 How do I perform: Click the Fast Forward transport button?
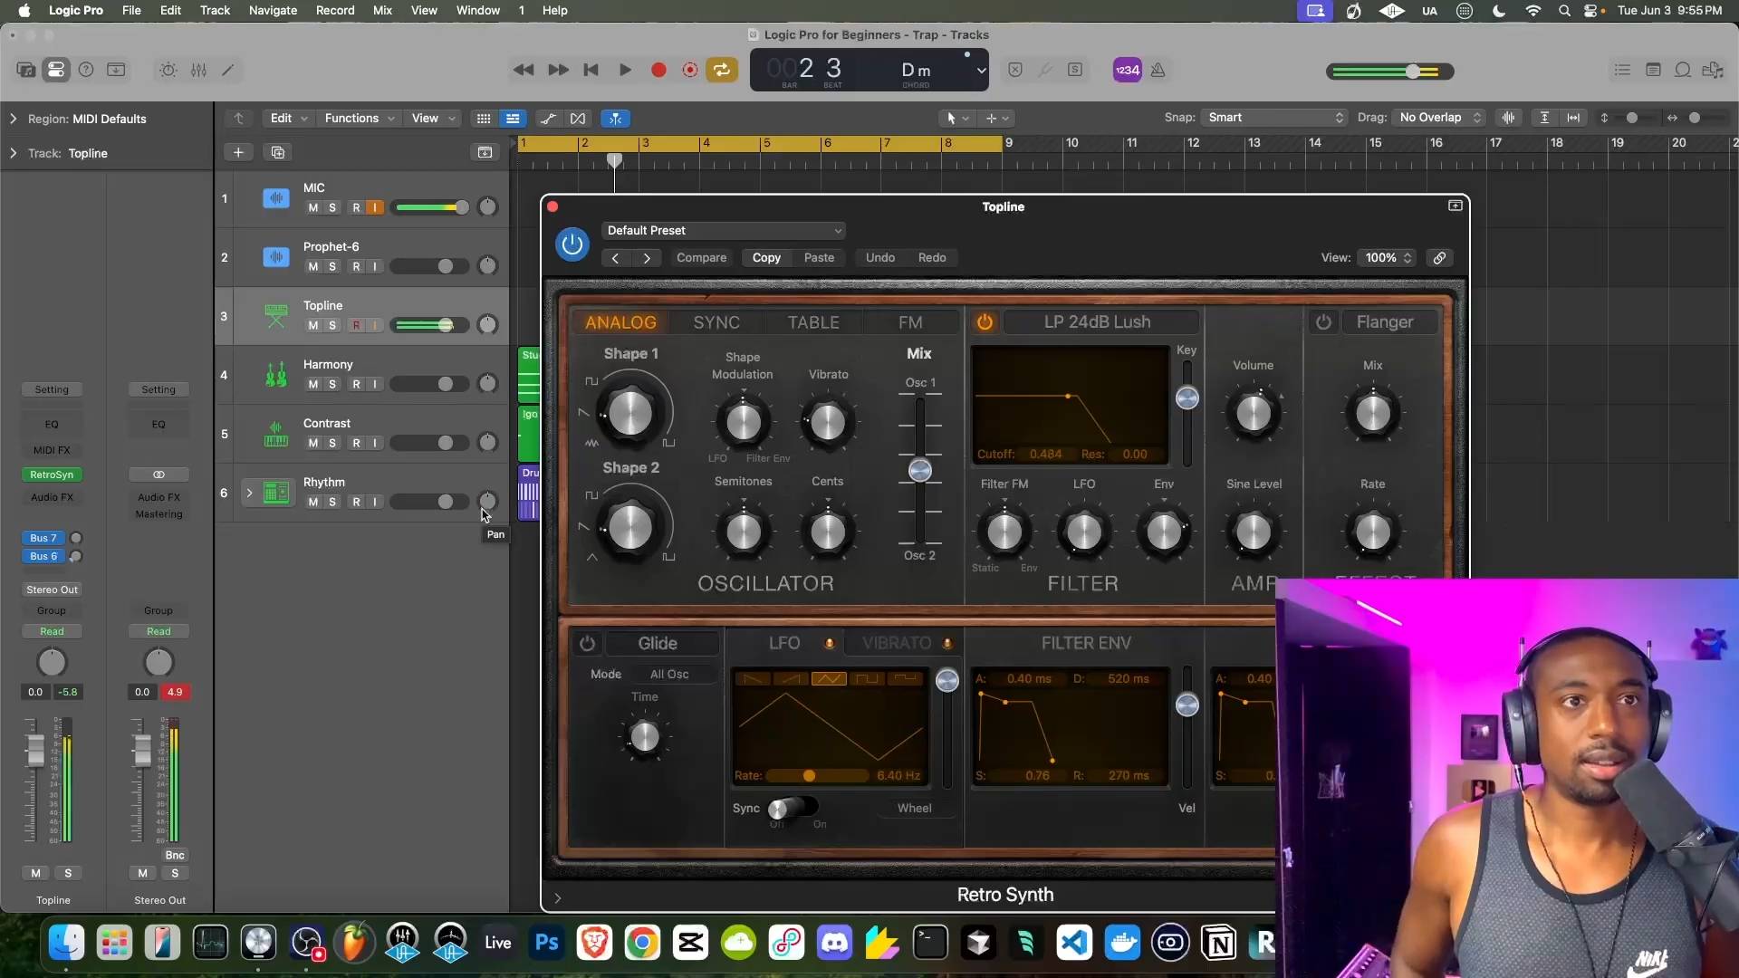pos(558,70)
